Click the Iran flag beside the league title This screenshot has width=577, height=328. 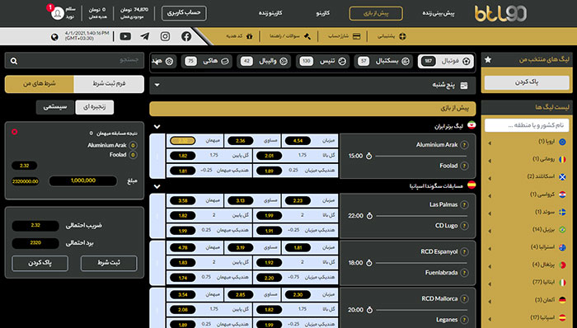(x=471, y=125)
